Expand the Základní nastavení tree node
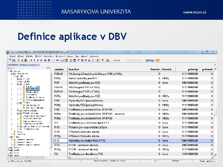The height and width of the screenshot is (167, 223). 18,113
